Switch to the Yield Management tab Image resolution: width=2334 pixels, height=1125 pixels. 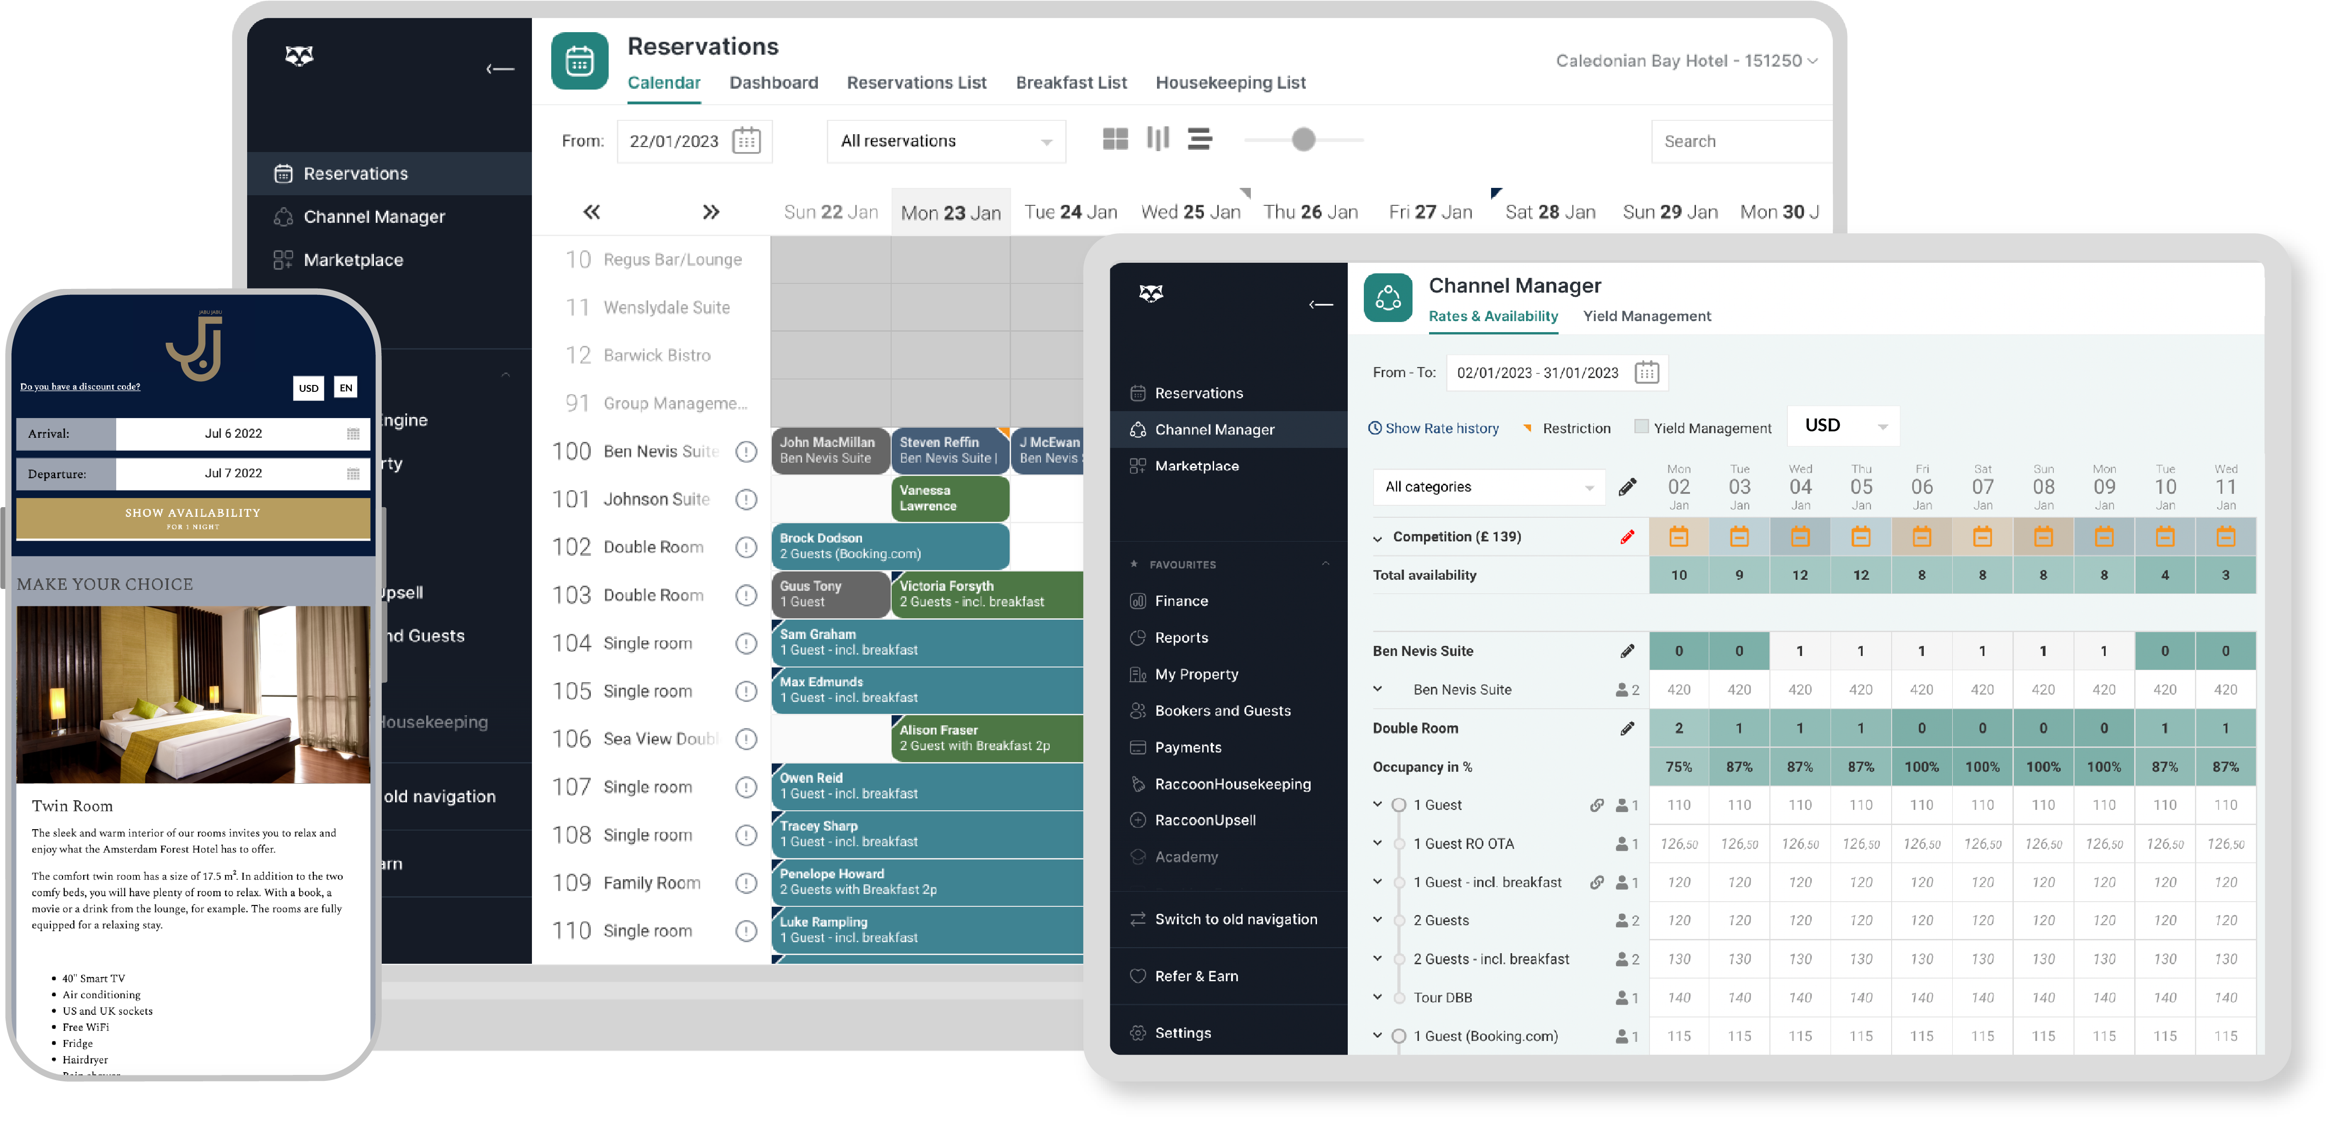(x=1646, y=316)
